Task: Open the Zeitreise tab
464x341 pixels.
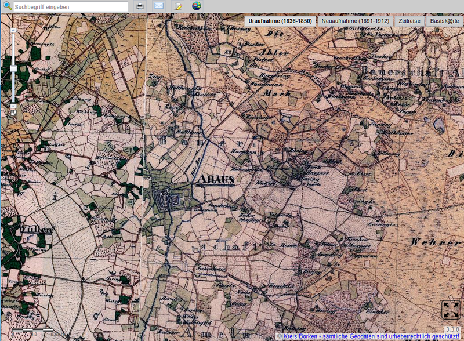Action: pyautogui.click(x=409, y=21)
